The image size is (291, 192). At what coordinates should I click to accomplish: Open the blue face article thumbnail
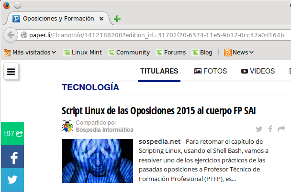[97, 161]
